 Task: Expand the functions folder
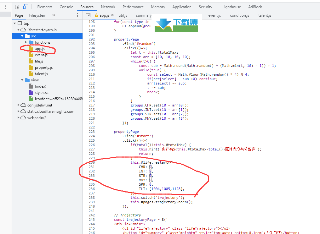[26, 42]
